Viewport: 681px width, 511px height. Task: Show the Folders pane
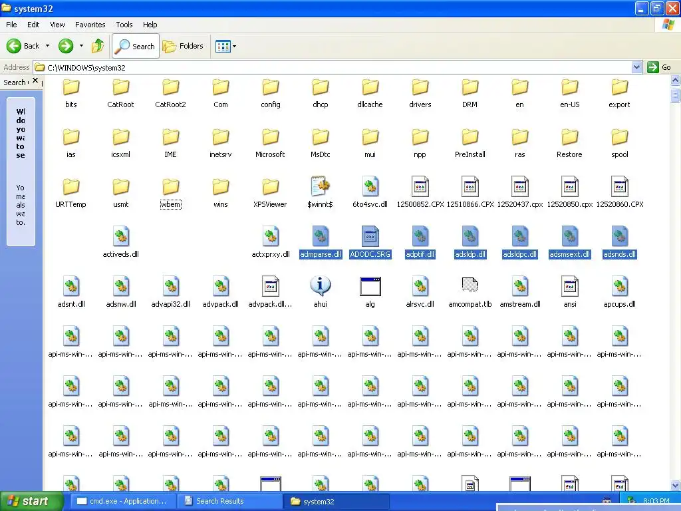coord(183,46)
